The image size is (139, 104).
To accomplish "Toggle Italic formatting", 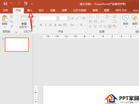I will click(x=46, y=25).
